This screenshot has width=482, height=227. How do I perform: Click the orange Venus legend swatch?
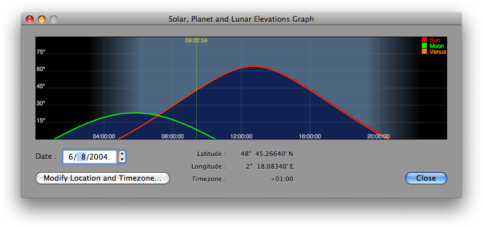[x=424, y=51]
